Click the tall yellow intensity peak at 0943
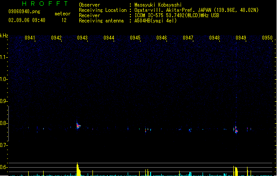 78,169
